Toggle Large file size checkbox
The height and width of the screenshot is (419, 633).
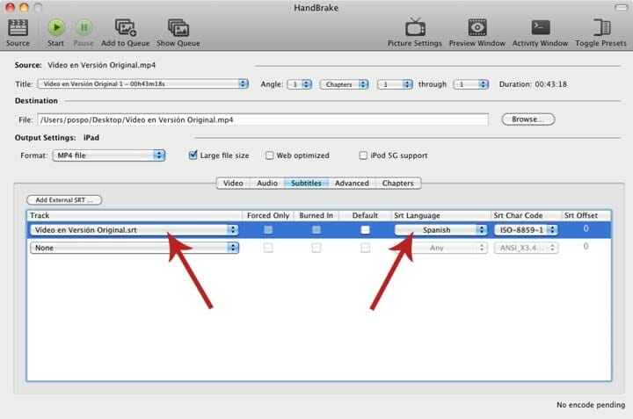coord(193,155)
